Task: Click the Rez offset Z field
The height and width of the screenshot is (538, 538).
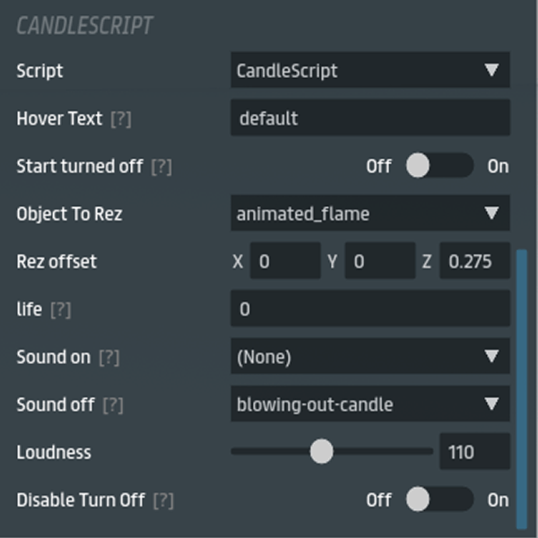Action: pos(475,262)
